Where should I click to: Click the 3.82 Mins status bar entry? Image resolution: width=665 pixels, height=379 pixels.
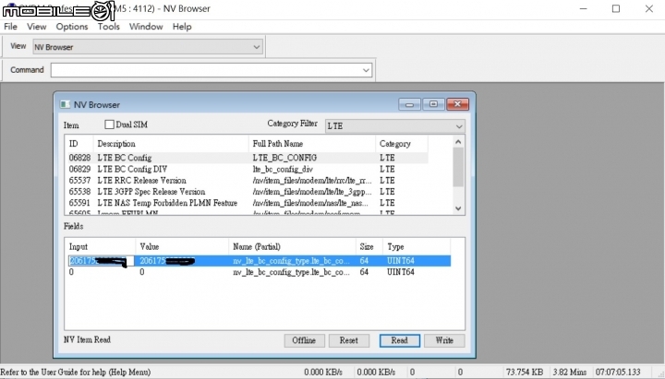point(570,372)
